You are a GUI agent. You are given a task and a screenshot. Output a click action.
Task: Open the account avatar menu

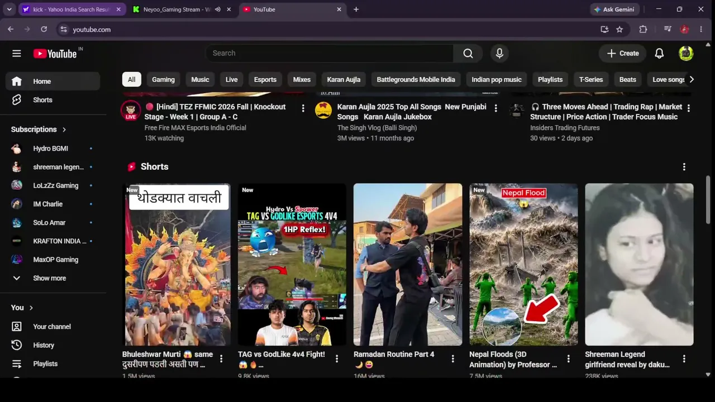(x=686, y=53)
